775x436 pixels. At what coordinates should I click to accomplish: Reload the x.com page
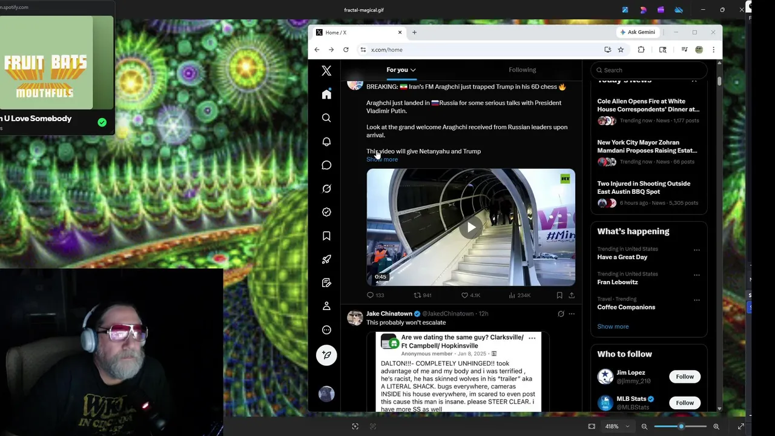(346, 50)
